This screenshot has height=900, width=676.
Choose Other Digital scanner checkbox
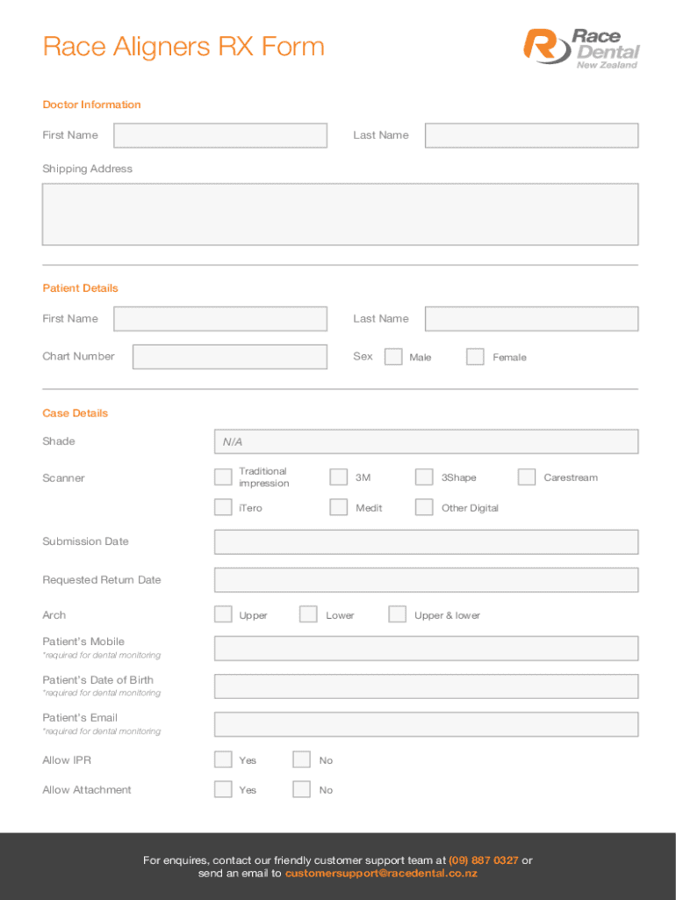click(x=424, y=507)
